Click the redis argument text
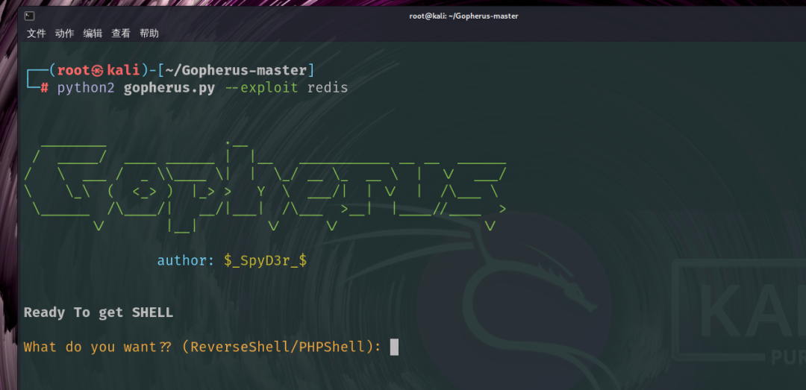Image resolution: width=806 pixels, height=390 pixels. click(x=328, y=88)
